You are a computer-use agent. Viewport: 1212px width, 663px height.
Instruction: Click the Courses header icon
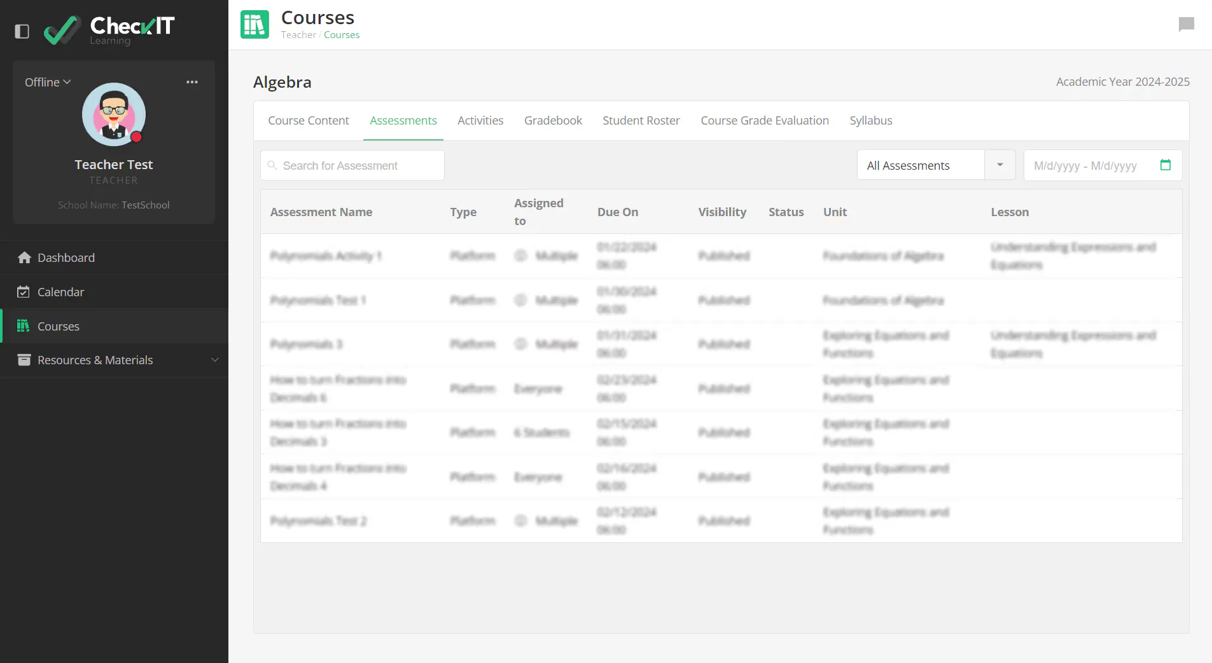click(x=254, y=25)
